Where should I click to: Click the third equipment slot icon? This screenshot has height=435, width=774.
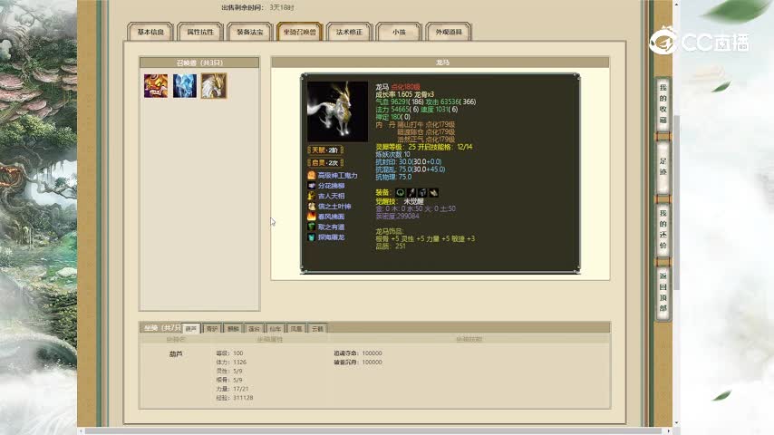(x=422, y=192)
